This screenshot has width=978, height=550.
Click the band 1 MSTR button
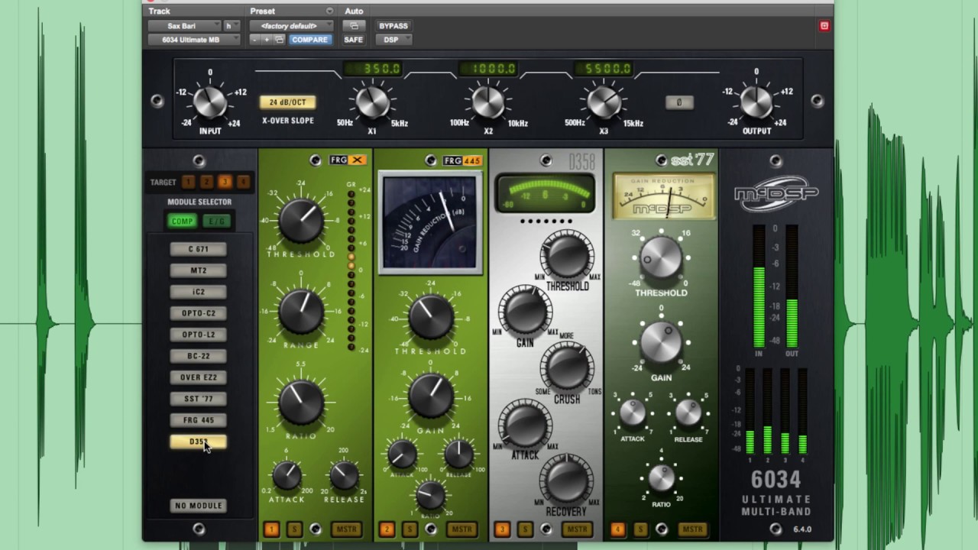pyautogui.click(x=347, y=529)
